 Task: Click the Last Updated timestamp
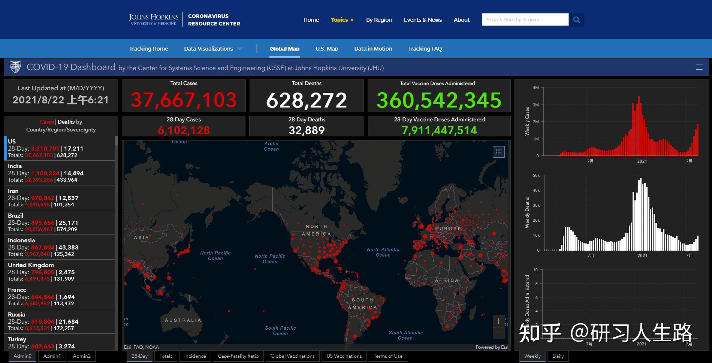[x=61, y=100]
